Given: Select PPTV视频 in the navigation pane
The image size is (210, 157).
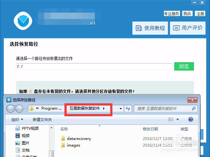Looking at the screenshot, I should point(30,128).
